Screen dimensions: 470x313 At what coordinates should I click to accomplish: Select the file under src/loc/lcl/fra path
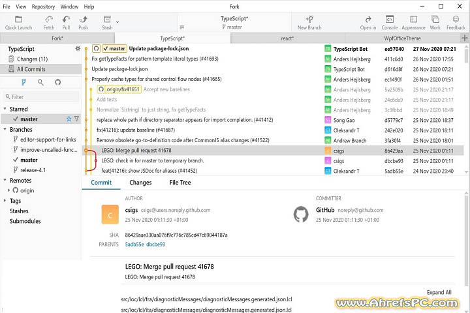pos(206,299)
